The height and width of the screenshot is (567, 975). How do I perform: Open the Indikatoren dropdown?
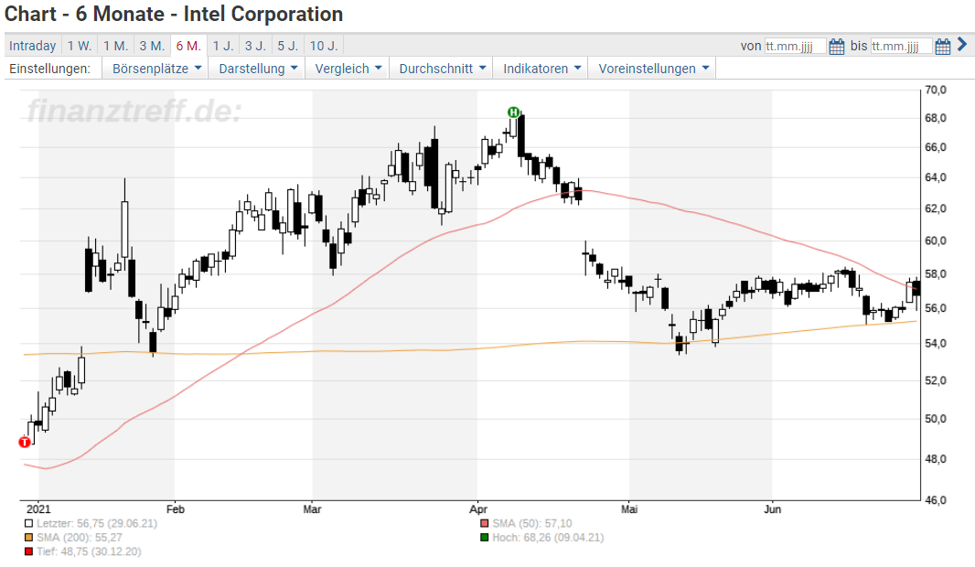(x=541, y=69)
